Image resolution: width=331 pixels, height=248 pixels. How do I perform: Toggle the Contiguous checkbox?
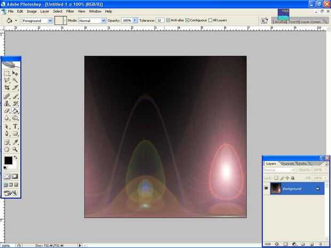pyautogui.click(x=187, y=20)
